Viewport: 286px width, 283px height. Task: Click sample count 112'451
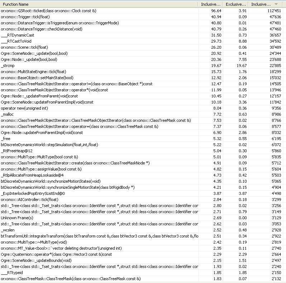(x=274, y=11)
